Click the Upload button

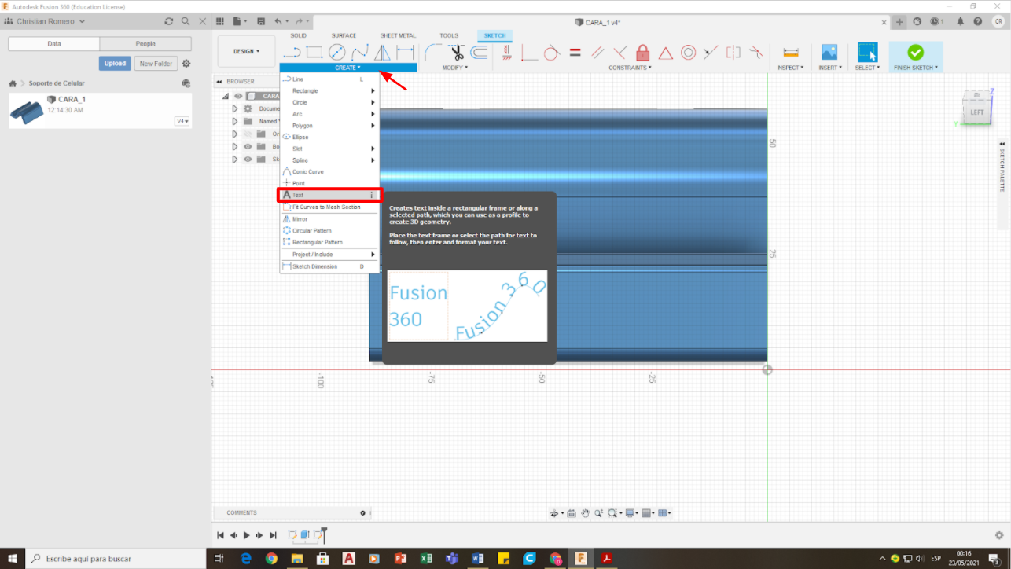click(x=115, y=64)
